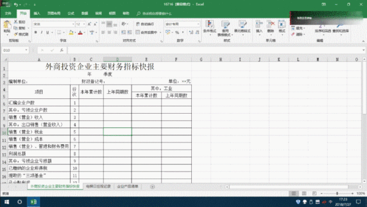Image resolution: width=367 pixels, height=207 pixels.
Task: Click Tell Me search box
Action: coord(154,14)
